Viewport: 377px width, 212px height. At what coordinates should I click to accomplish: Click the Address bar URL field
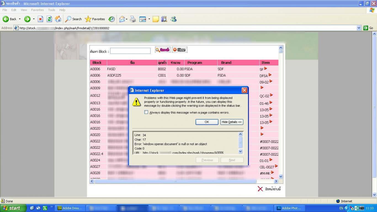click(185, 28)
